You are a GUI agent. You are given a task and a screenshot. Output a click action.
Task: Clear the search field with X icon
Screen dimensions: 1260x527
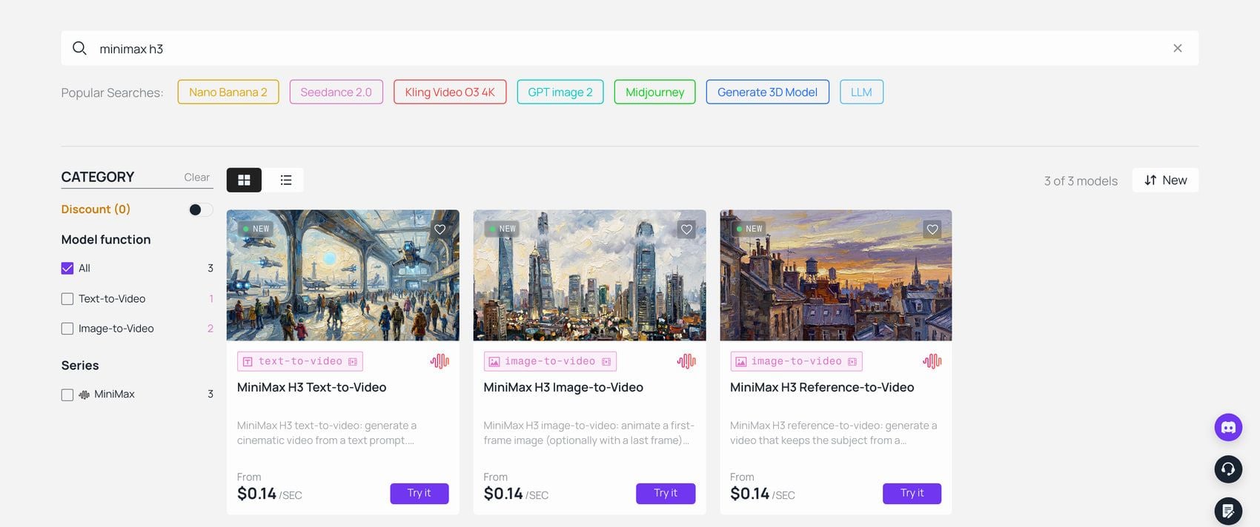click(x=1177, y=48)
